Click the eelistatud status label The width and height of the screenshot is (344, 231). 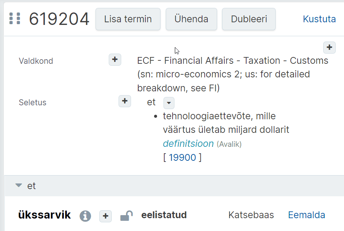pos(164,215)
